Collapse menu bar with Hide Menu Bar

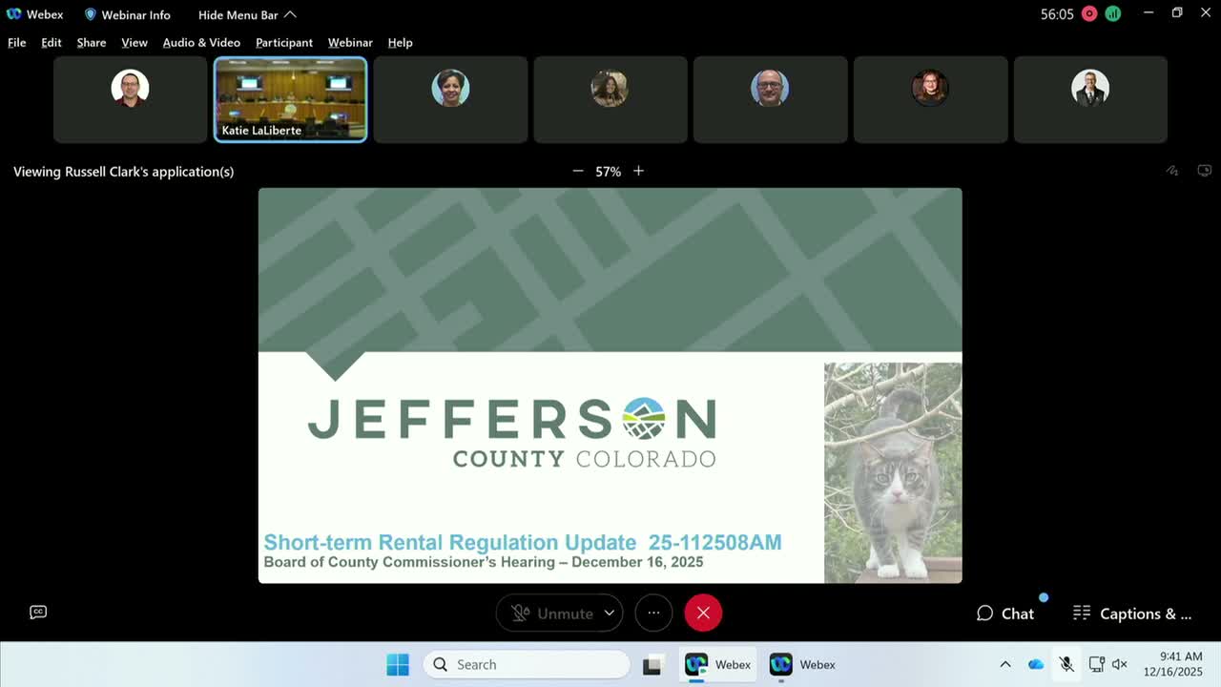247,14
